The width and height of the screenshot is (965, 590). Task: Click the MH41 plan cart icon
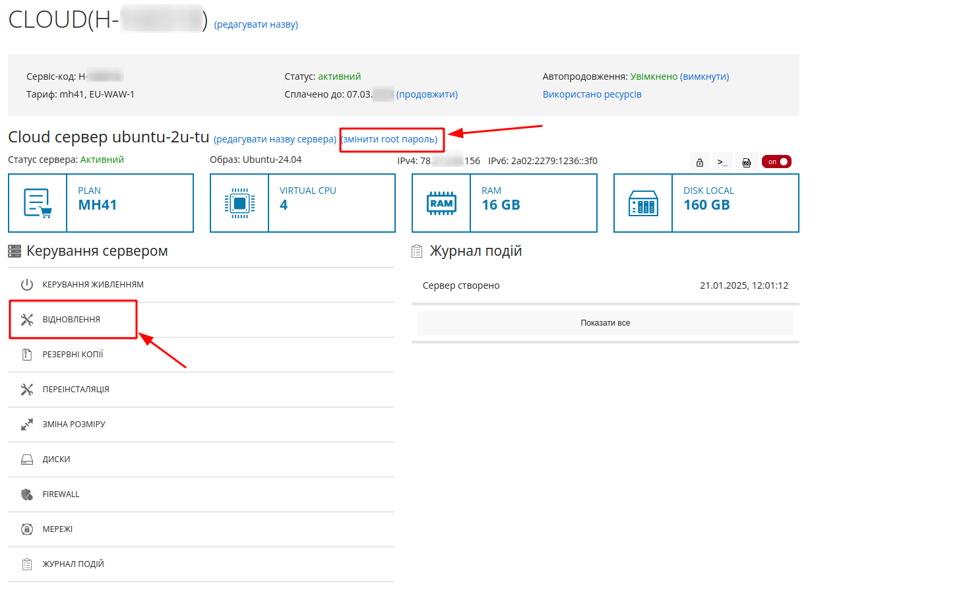pos(38,203)
